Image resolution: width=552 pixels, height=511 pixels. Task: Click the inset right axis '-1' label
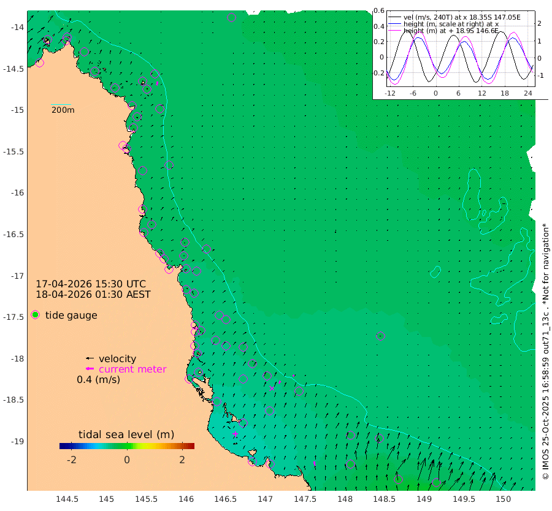540,75
